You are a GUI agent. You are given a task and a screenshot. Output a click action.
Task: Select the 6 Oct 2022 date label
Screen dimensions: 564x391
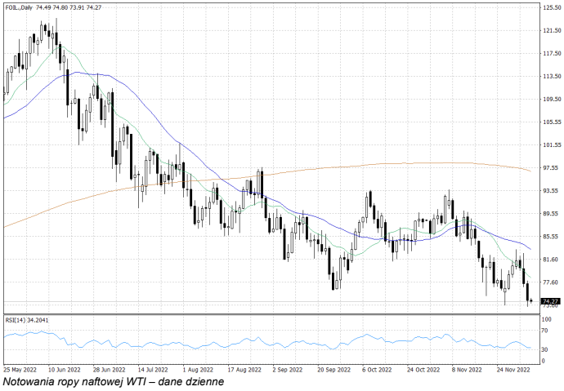375,369
